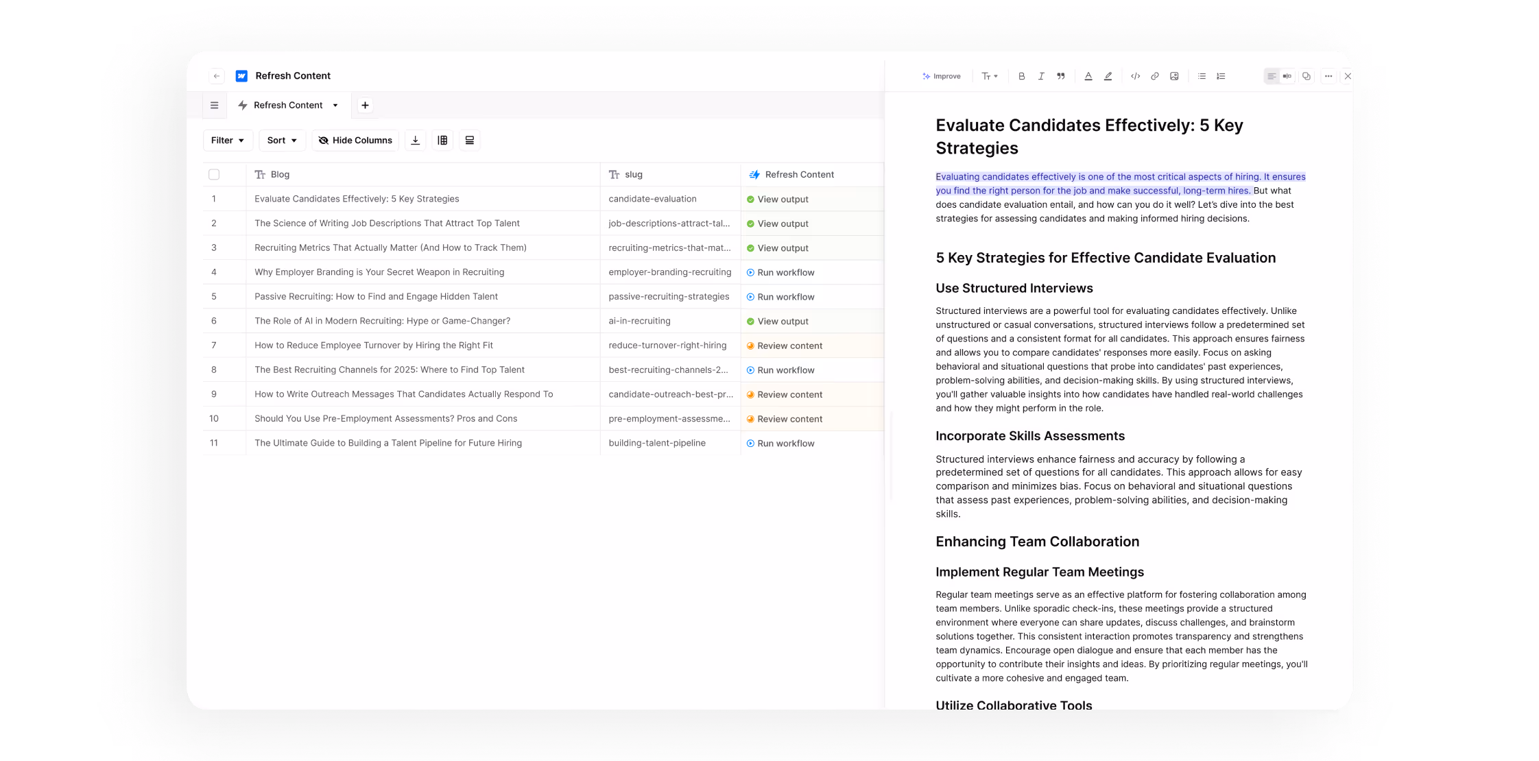
Task: Choose text color with underlined A
Action: point(1088,76)
